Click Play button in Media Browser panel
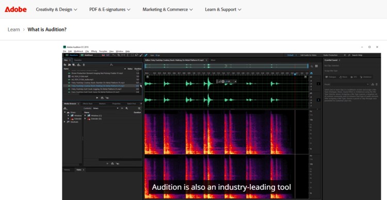 pos(107,163)
